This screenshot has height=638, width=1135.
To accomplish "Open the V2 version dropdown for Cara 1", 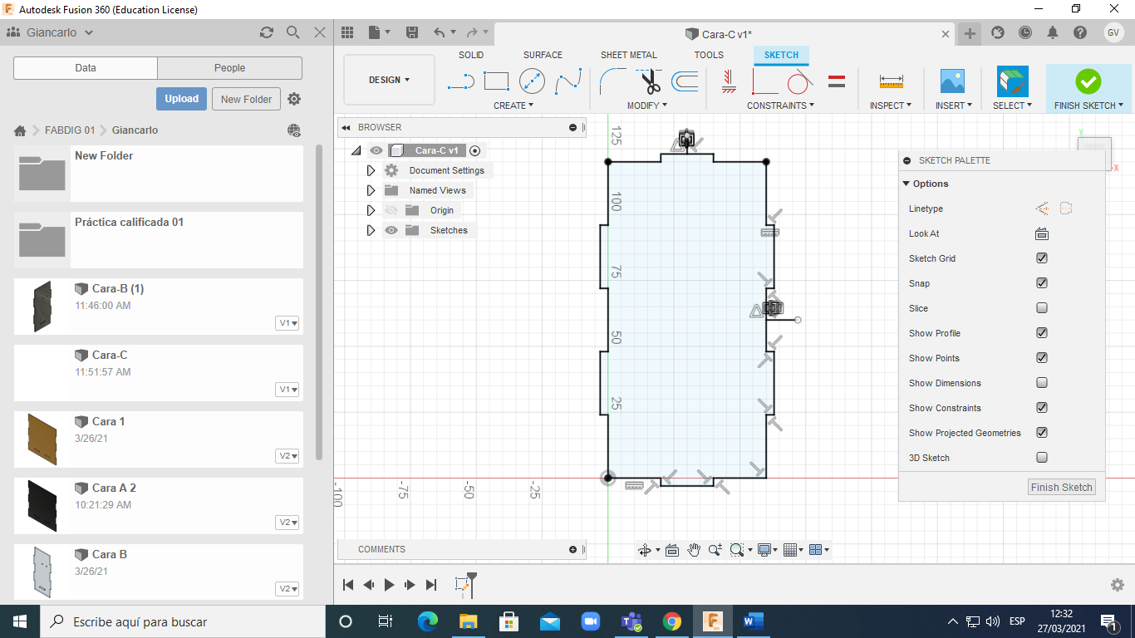I will point(287,456).
